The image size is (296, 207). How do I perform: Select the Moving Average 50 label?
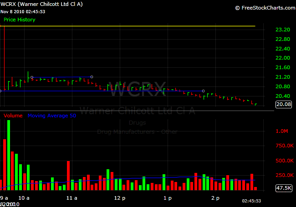click(52, 116)
